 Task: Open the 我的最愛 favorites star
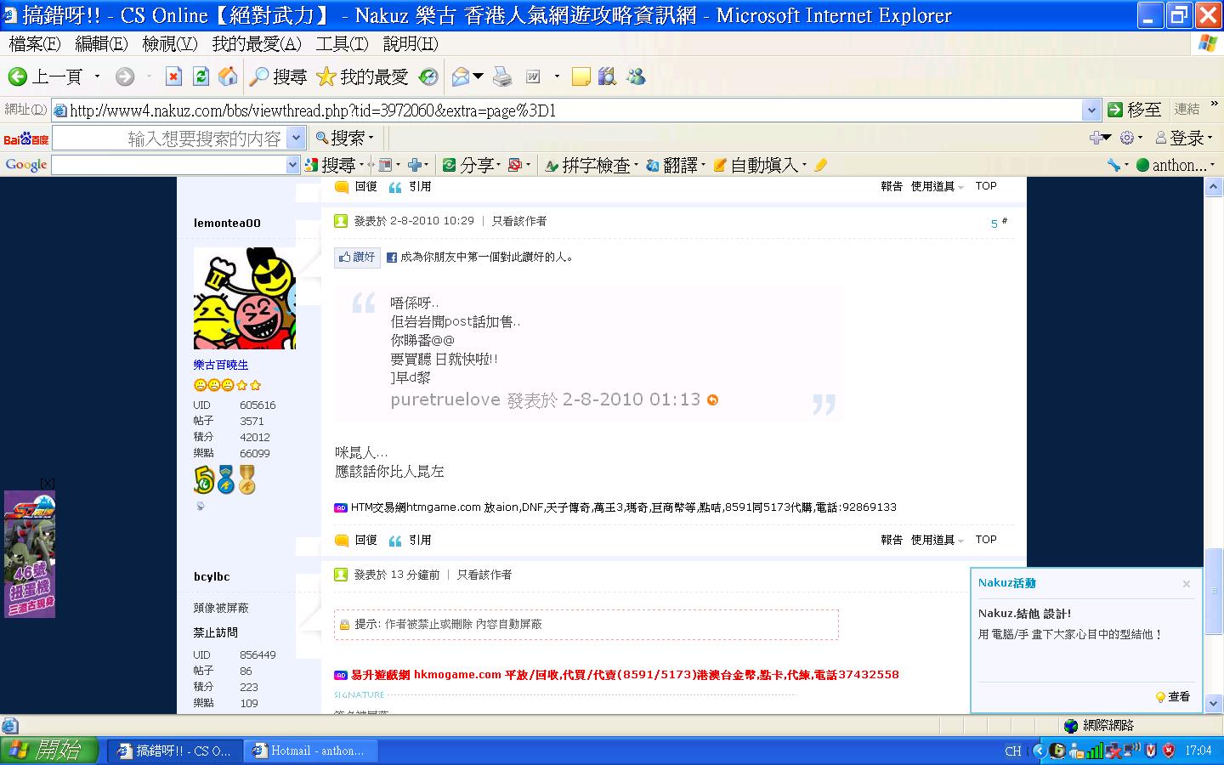click(363, 77)
